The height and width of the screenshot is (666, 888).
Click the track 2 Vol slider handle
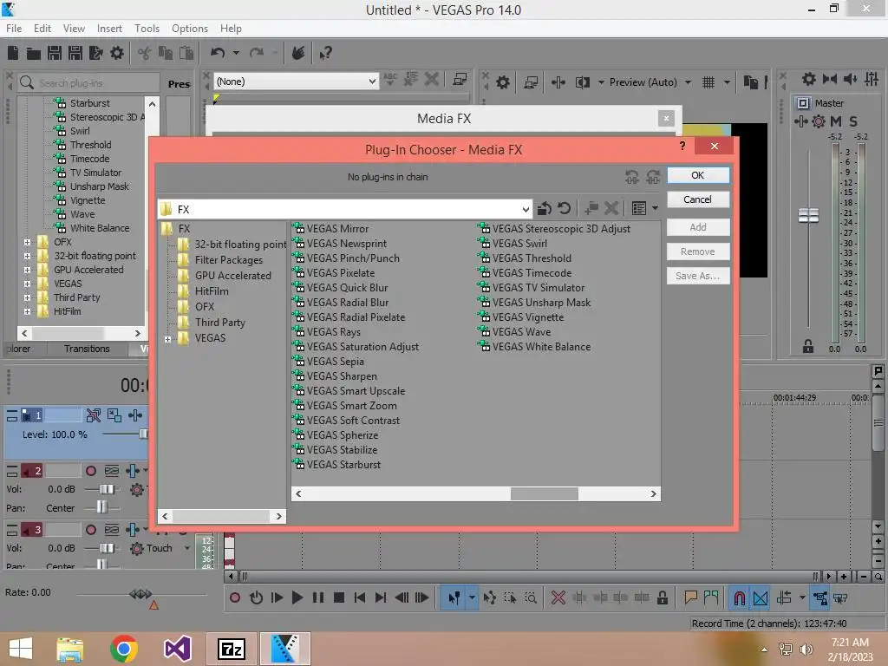click(107, 489)
